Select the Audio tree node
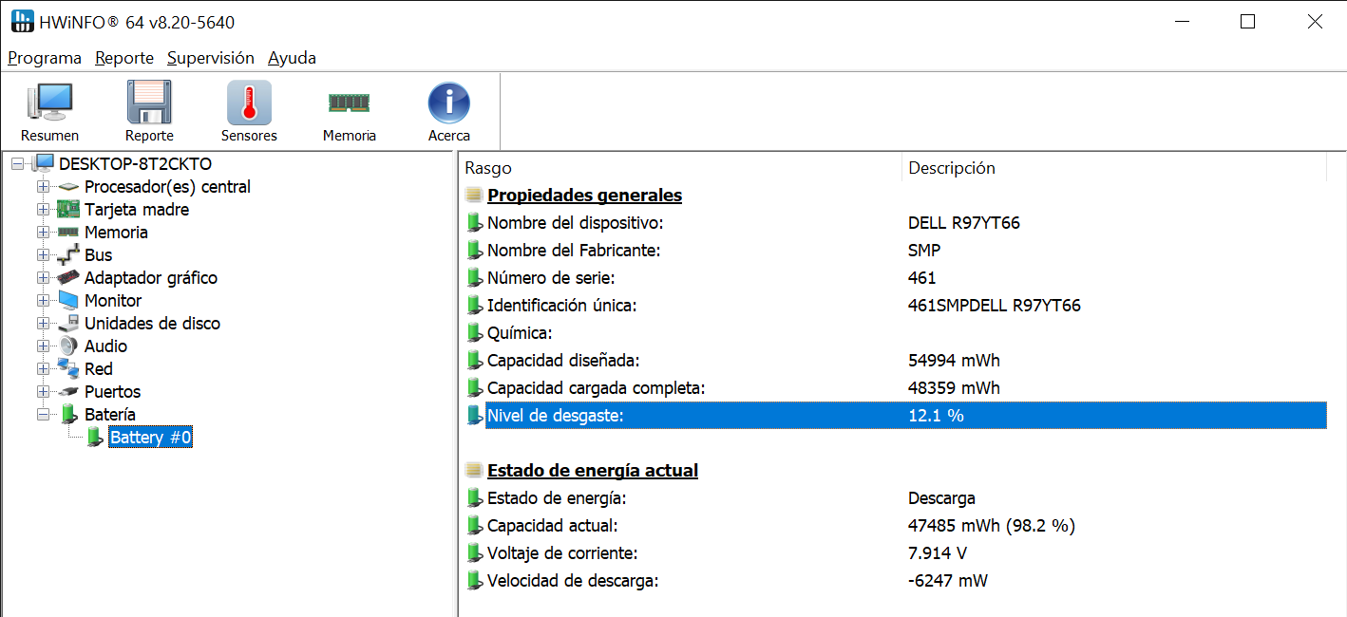1347x617 pixels. [x=105, y=346]
